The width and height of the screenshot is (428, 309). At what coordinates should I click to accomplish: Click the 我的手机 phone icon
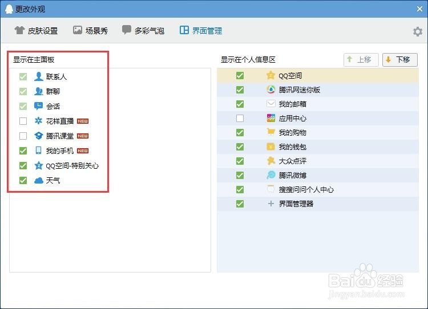pyautogui.click(x=38, y=151)
